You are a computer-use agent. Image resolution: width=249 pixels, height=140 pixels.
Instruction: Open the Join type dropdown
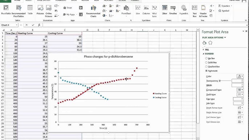(x=238, y=103)
